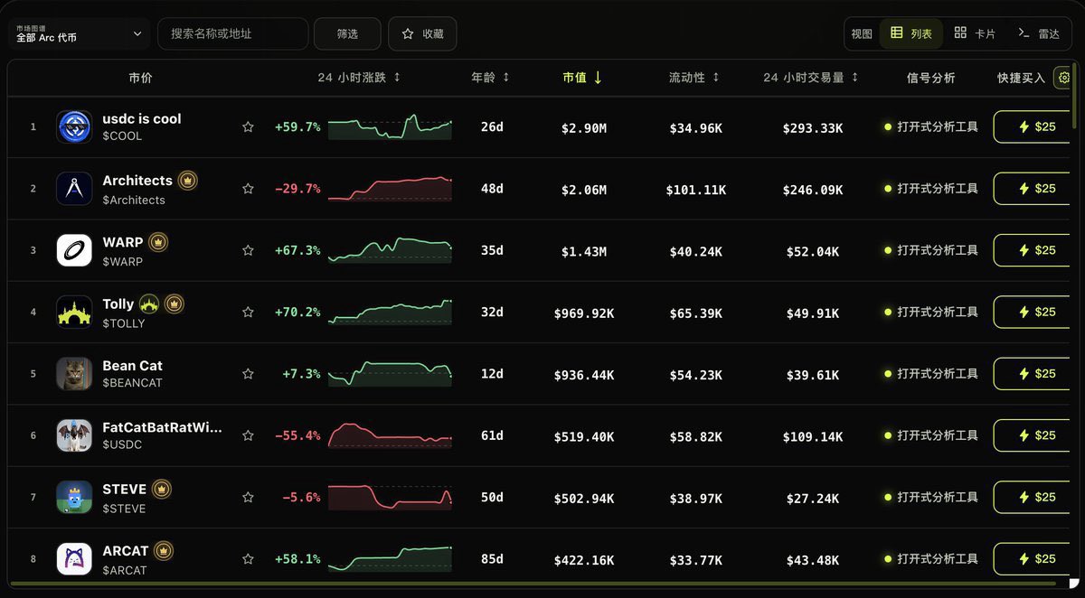This screenshot has height=598, width=1085.
Task: Sort by 24 小时涨跌 column
Action: (x=359, y=78)
